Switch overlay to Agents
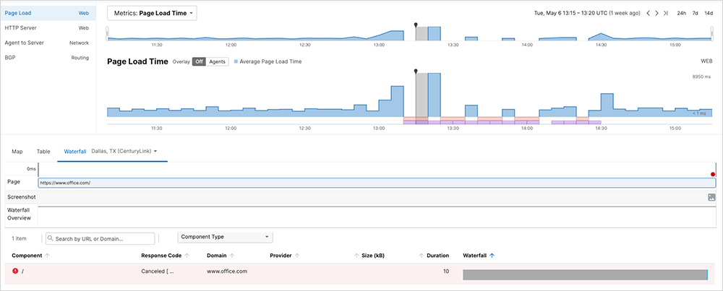 [x=217, y=62]
